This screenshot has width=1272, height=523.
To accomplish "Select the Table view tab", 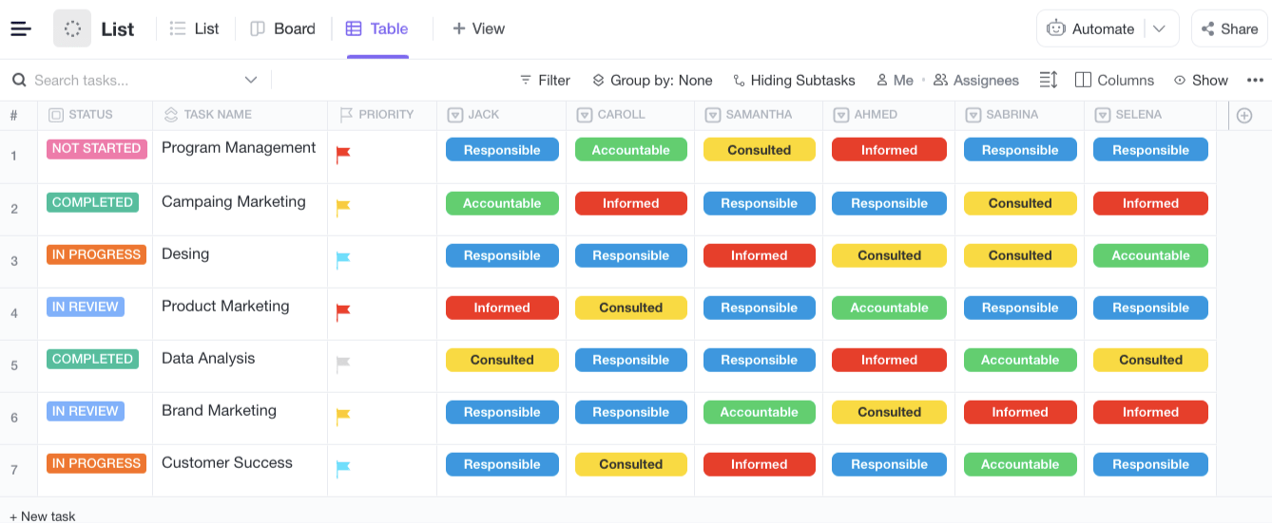I will click(x=377, y=28).
